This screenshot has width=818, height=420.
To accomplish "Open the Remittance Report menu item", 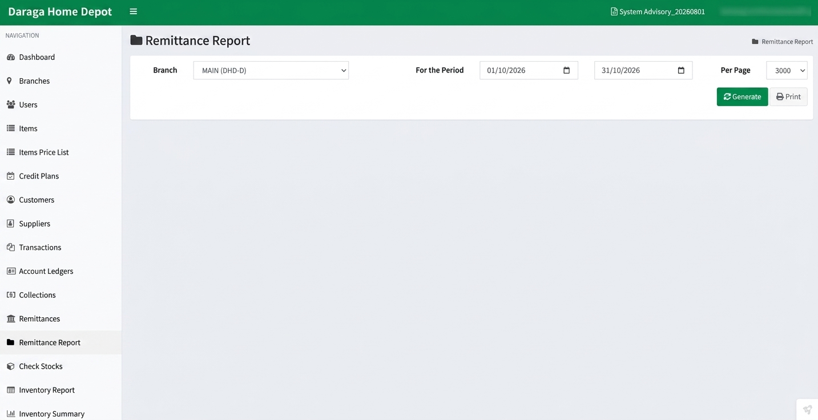I will pyautogui.click(x=61, y=342).
